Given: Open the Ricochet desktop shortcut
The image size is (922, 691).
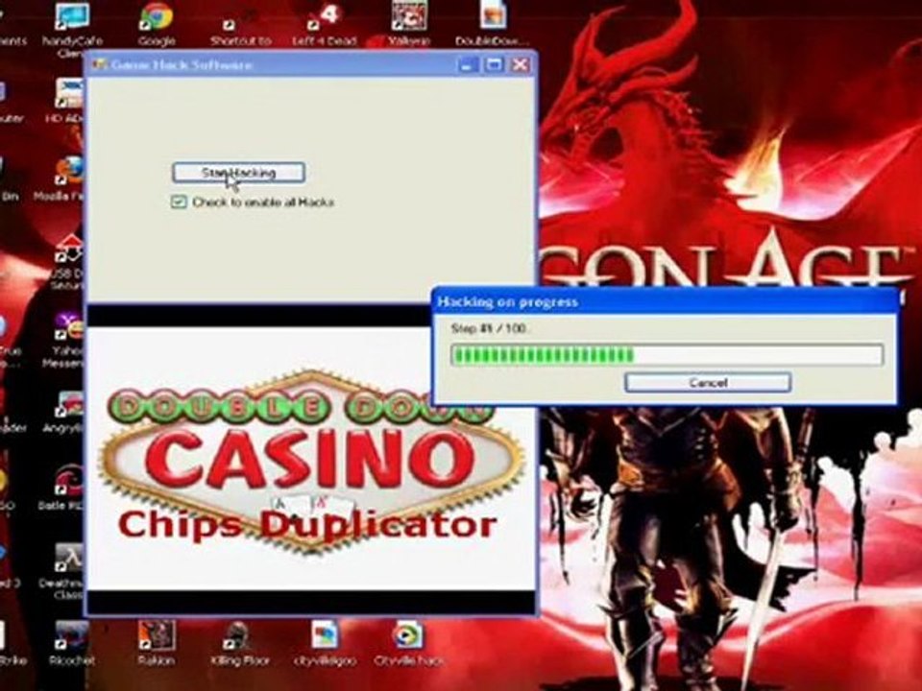Looking at the screenshot, I should click(x=72, y=644).
